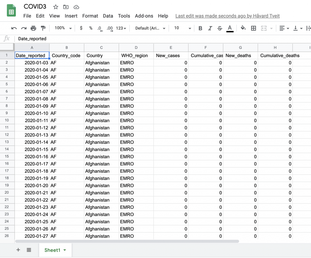The image size is (311, 258).
Task: Click the select-all corner box
Action: [7, 48]
